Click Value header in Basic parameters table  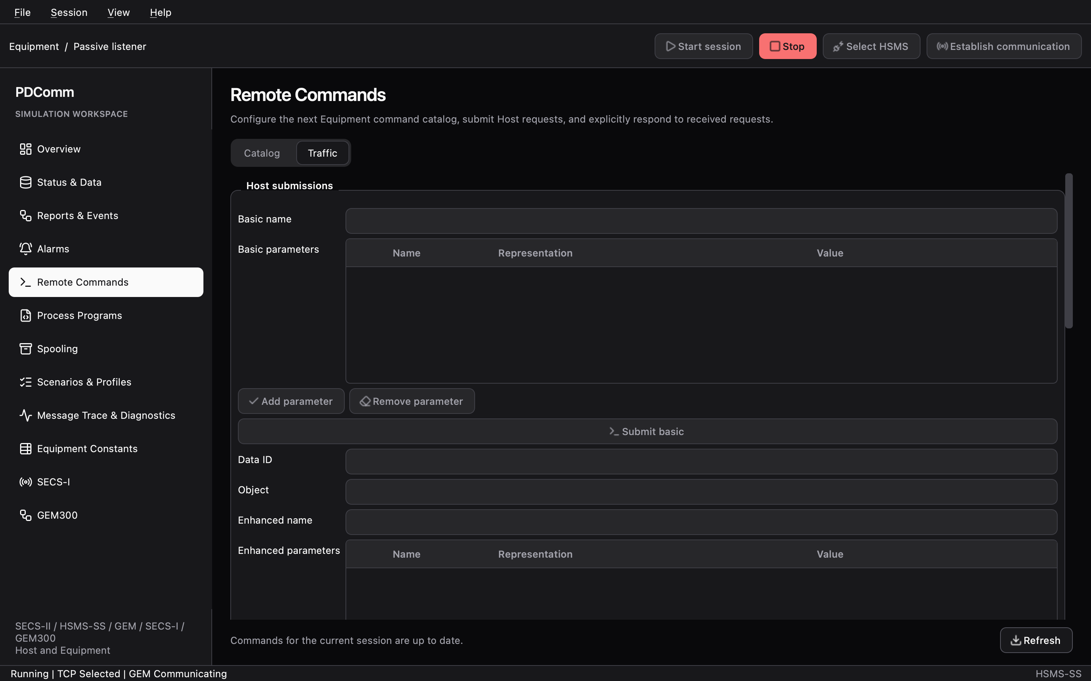coord(830,253)
